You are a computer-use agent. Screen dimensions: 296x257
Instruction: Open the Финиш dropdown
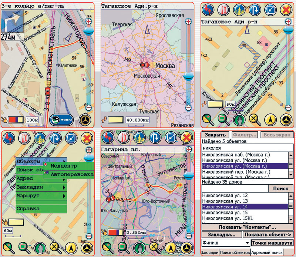click(226, 243)
